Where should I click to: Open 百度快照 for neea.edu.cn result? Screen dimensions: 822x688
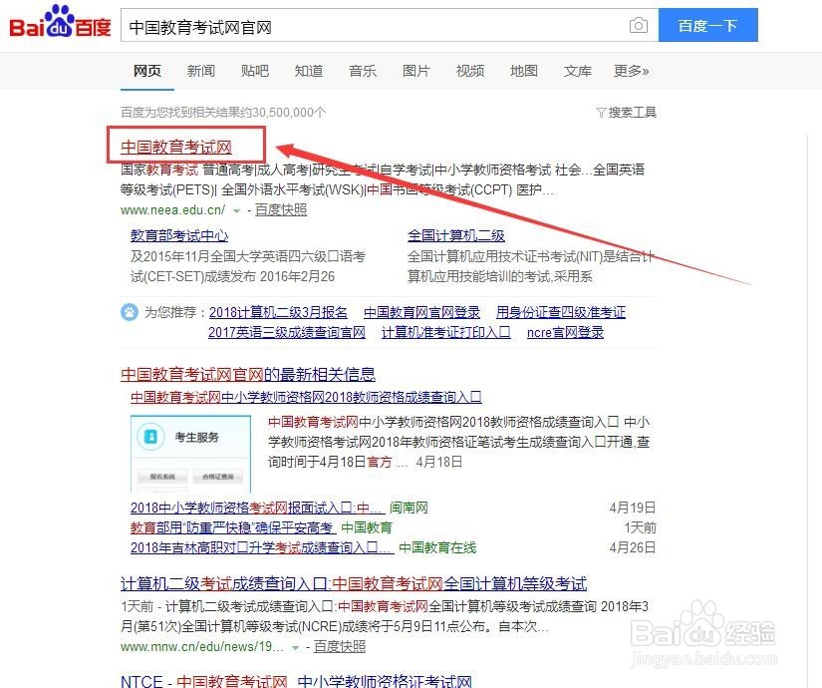281,210
